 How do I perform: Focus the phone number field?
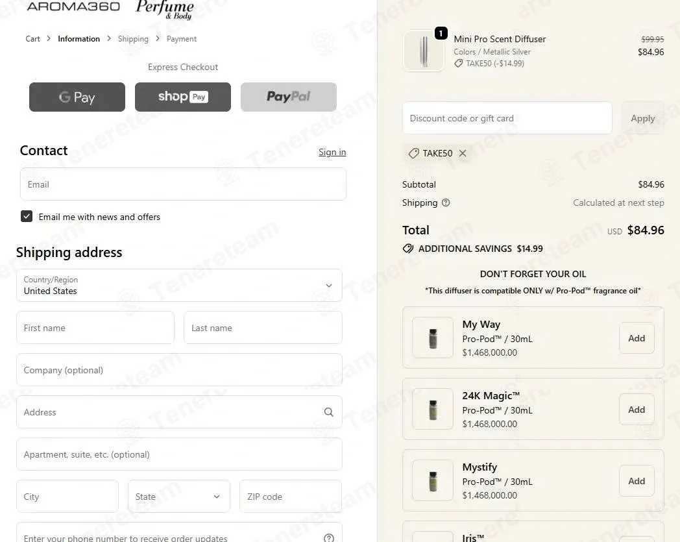coord(179,532)
